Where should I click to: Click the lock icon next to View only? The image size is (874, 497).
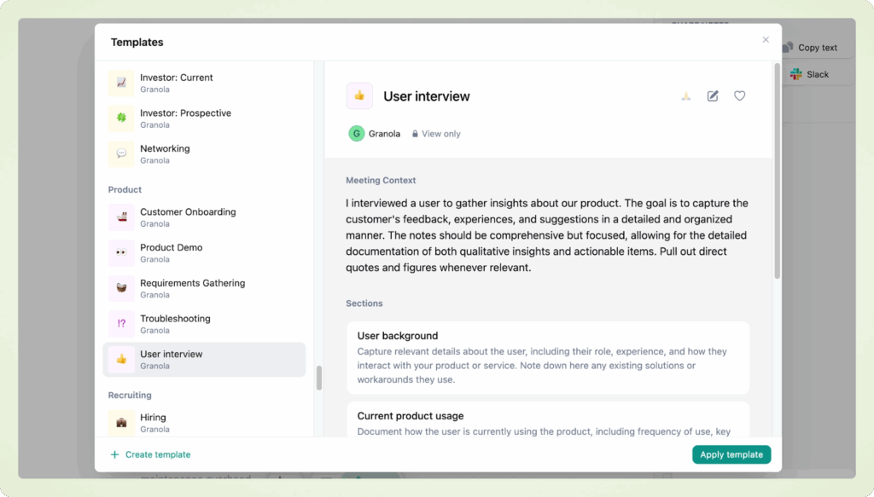click(x=416, y=134)
